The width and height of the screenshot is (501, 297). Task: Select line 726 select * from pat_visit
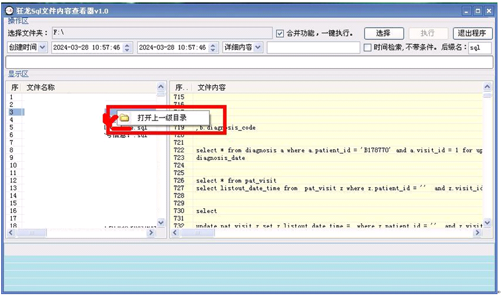(327, 181)
